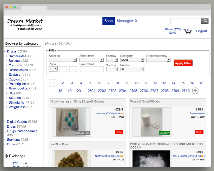The width and height of the screenshot is (214, 171).
Task: Go to page 2 of results
Action: point(63,83)
